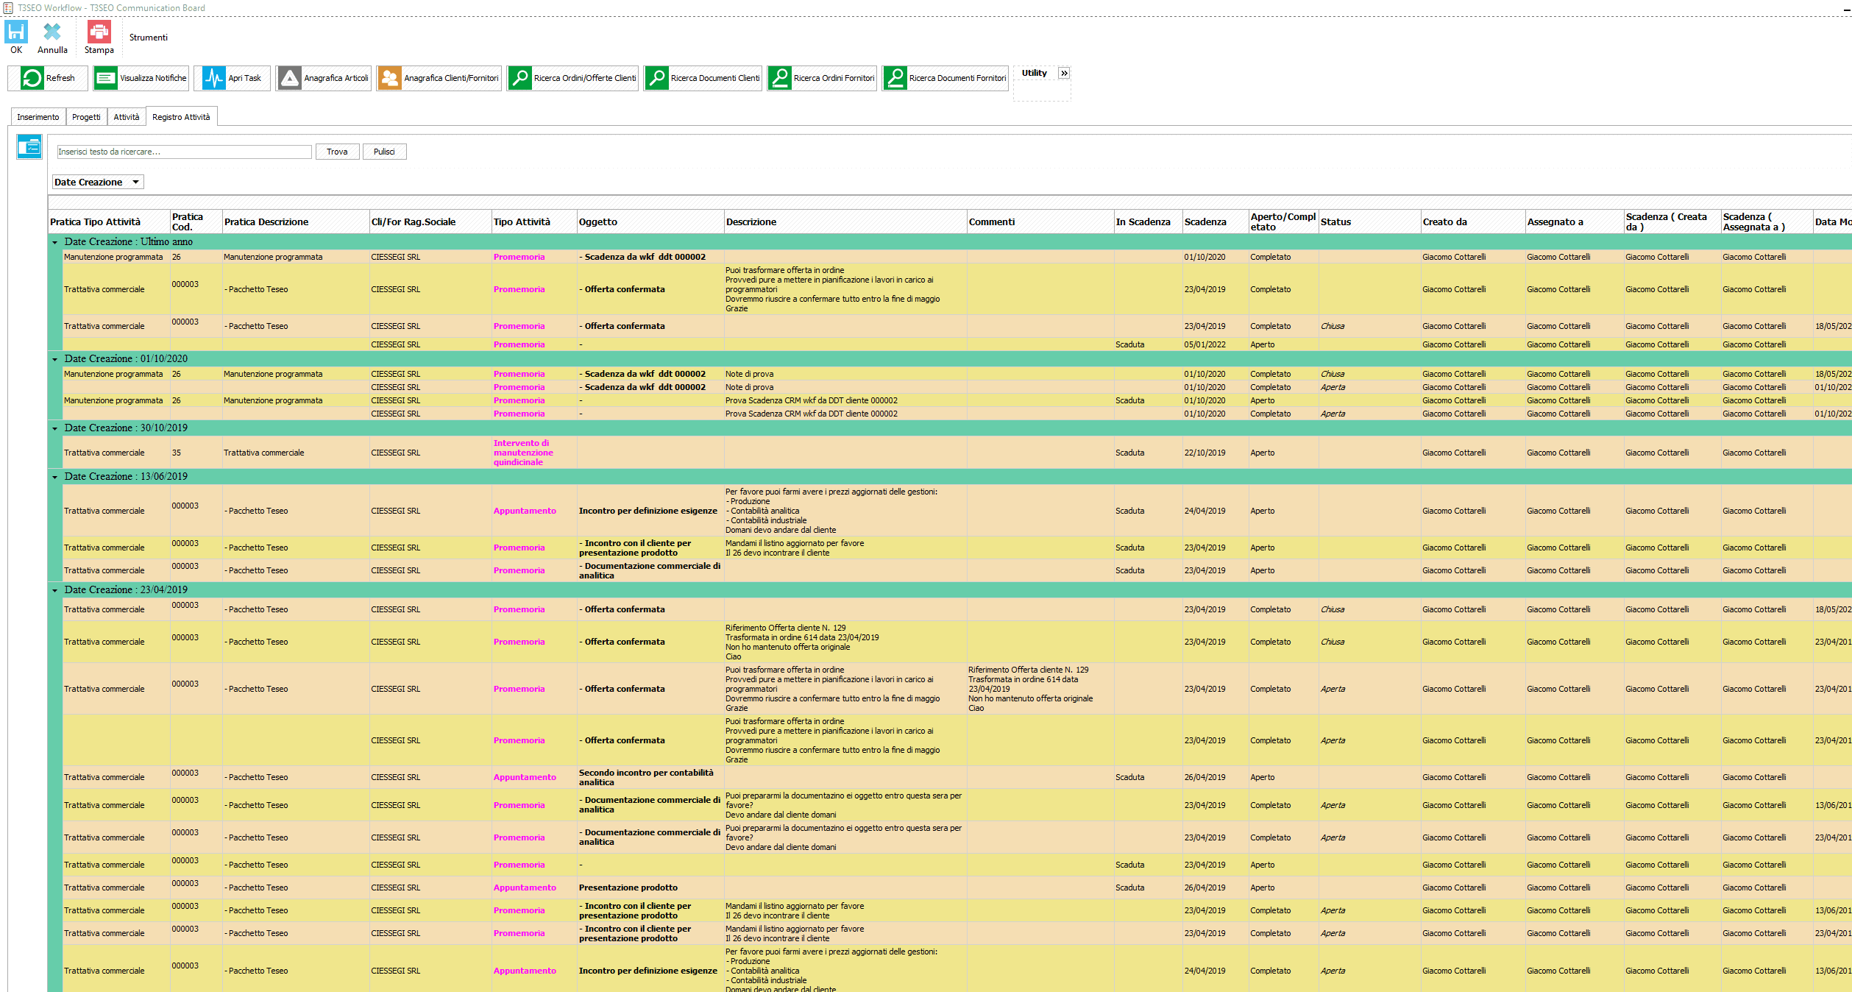Expand the Utility toolbar overflow arrow
This screenshot has width=1852, height=992.
tap(1064, 73)
